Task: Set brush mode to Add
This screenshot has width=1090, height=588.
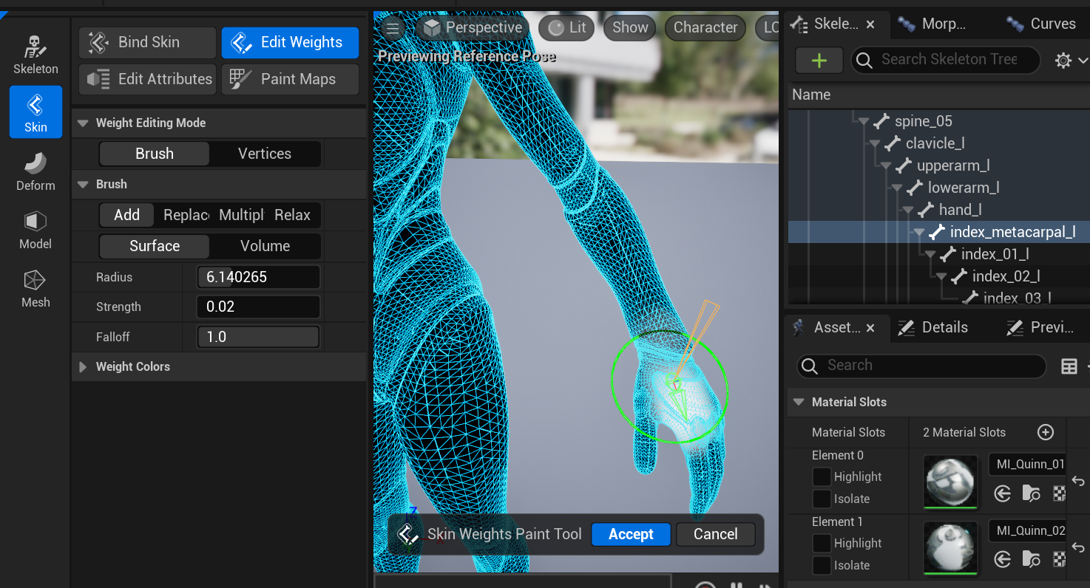Action: (x=126, y=215)
